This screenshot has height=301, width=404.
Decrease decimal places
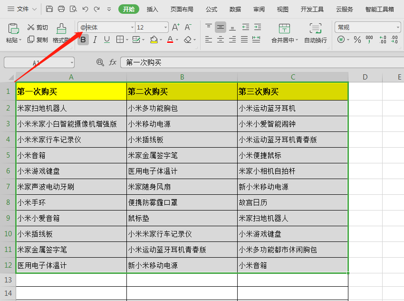(394, 40)
